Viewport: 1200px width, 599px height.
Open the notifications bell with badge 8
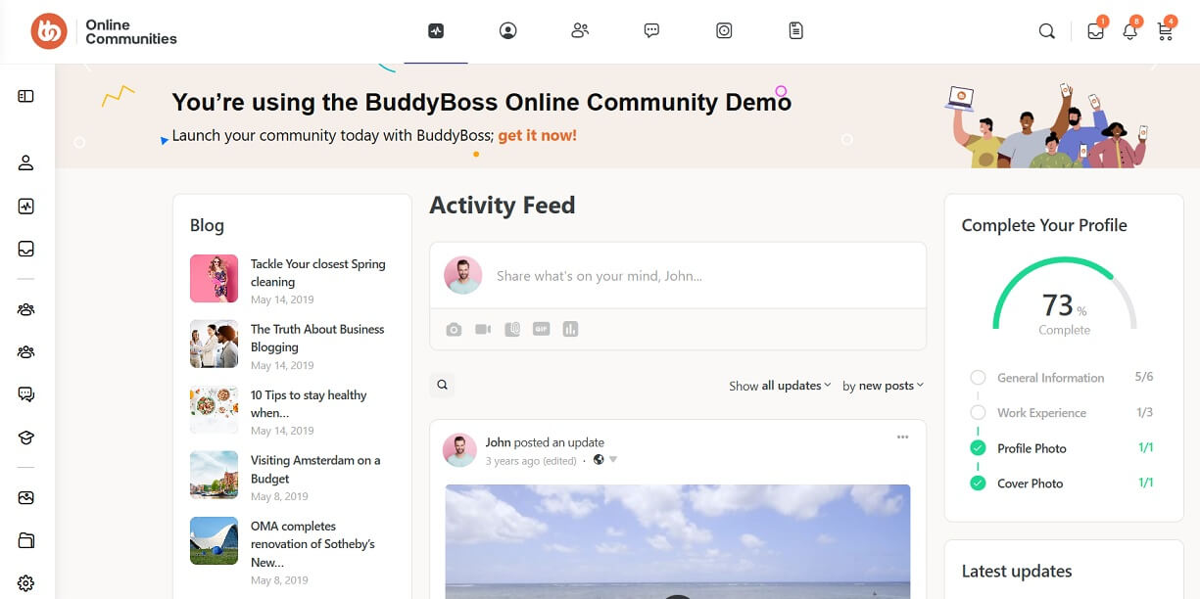coord(1130,30)
